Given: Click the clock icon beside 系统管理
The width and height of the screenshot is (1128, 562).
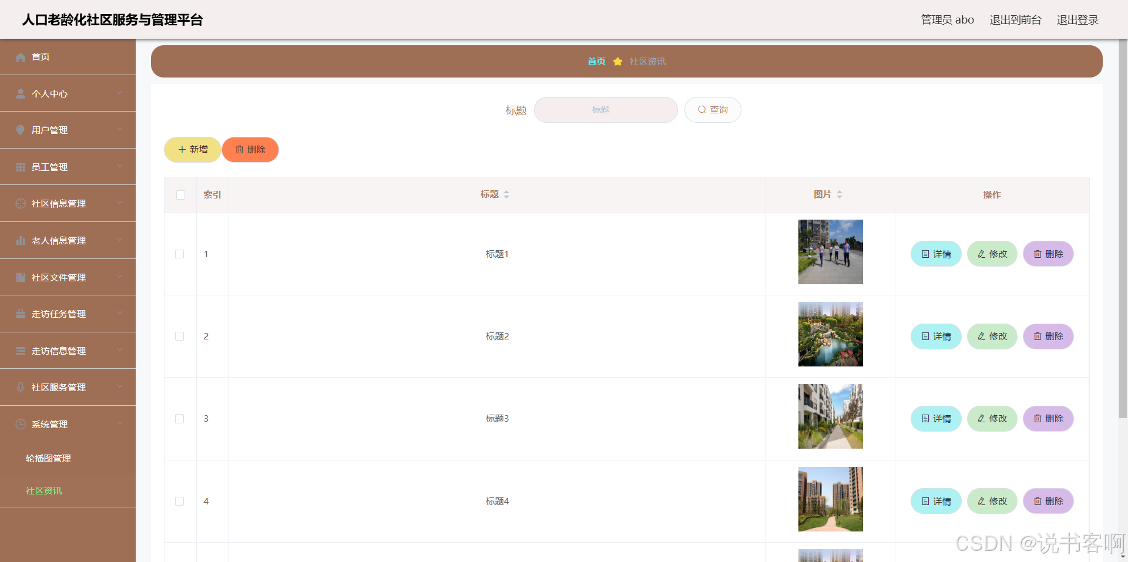Looking at the screenshot, I should point(21,424).
